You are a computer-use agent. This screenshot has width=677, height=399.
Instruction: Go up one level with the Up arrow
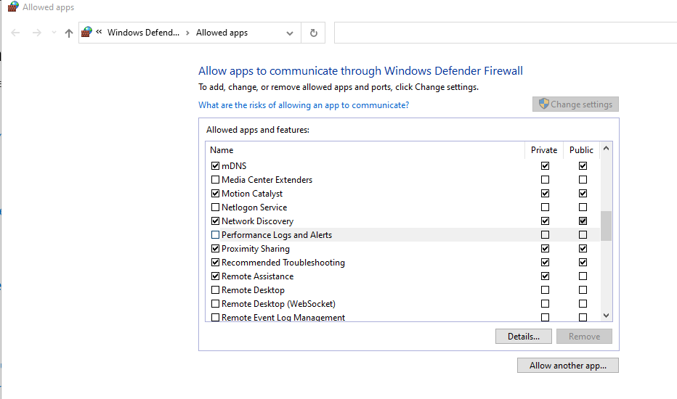coord(69,33)
